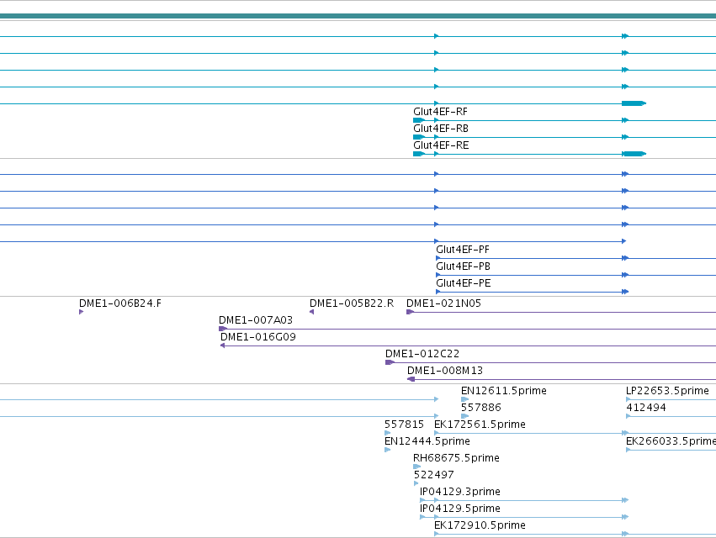Select the EN12611.5prime EST label
The image size is (716, 538).
pos(504,391)
